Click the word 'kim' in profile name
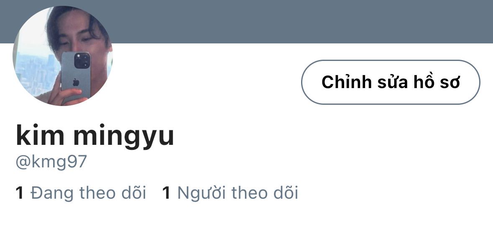The height and width of the screenshot is (225, 493). [40, 135]
